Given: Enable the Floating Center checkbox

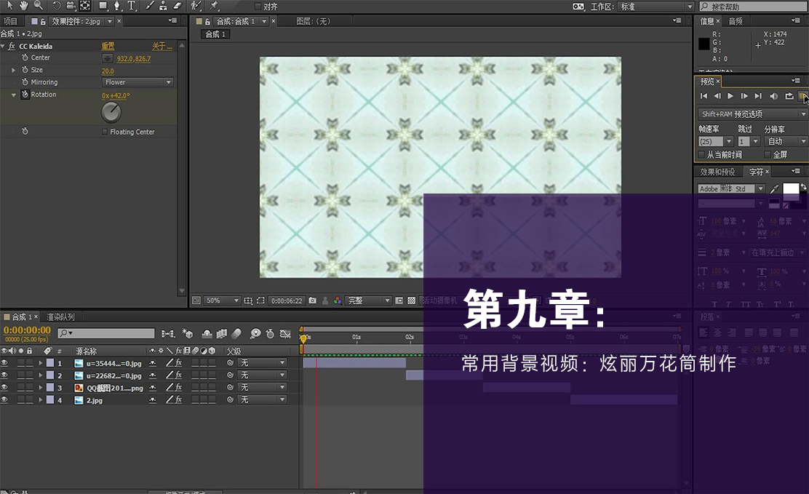Looking at the screenshot, I should click(105, 132).
